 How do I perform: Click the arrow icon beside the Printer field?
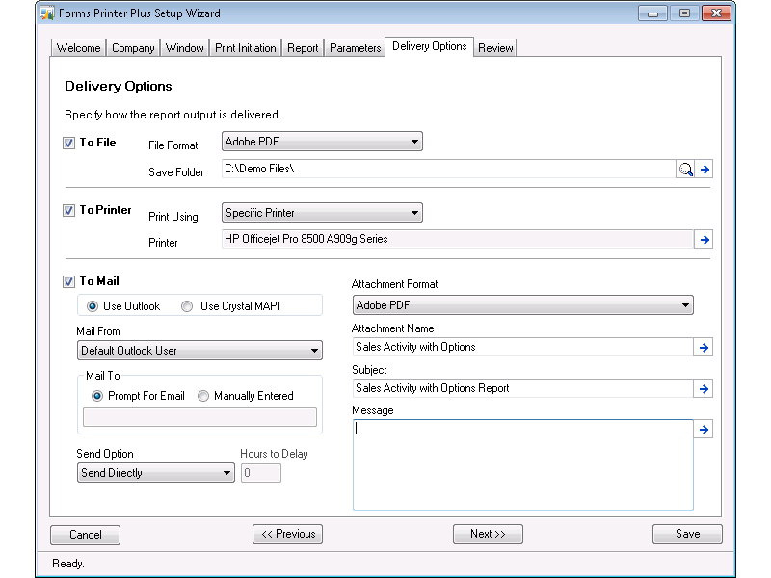(x=705, y=239)
